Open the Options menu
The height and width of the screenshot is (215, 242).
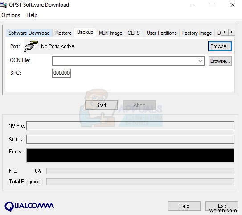point(11,15)
